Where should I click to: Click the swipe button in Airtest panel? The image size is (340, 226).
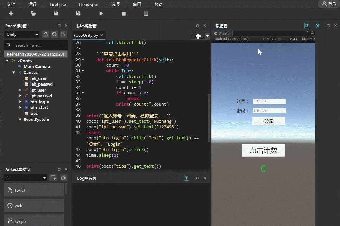(34, 220)
